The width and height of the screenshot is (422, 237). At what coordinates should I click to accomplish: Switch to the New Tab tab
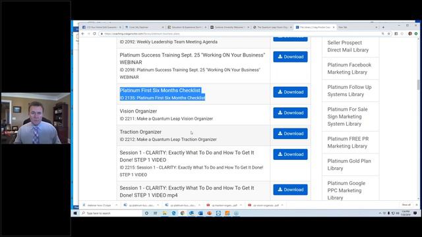357,27
